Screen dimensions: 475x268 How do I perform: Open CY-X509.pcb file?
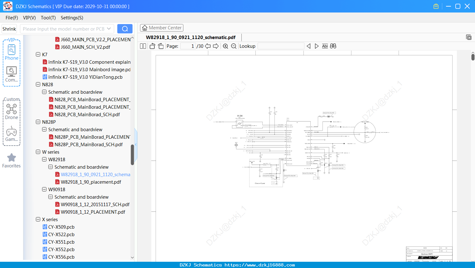point(61,227)
